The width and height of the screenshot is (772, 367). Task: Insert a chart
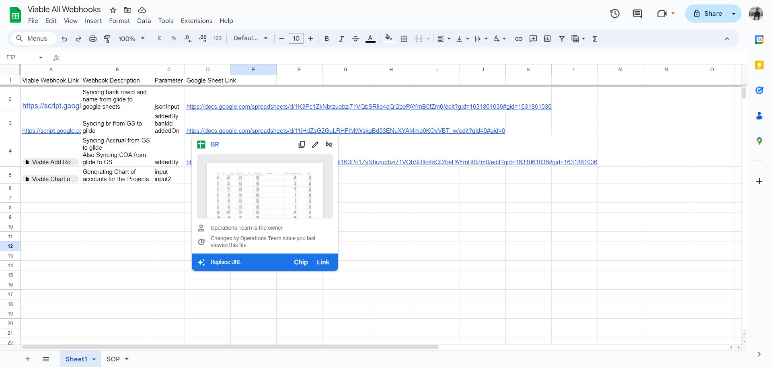(547, 39)
